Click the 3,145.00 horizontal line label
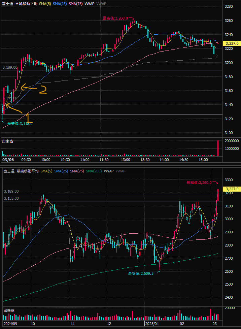 tap(10, 98)
